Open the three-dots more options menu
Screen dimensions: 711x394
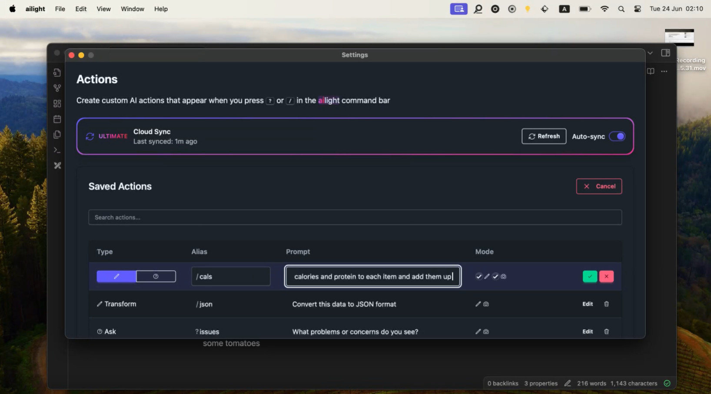click(x=664, y=71)
